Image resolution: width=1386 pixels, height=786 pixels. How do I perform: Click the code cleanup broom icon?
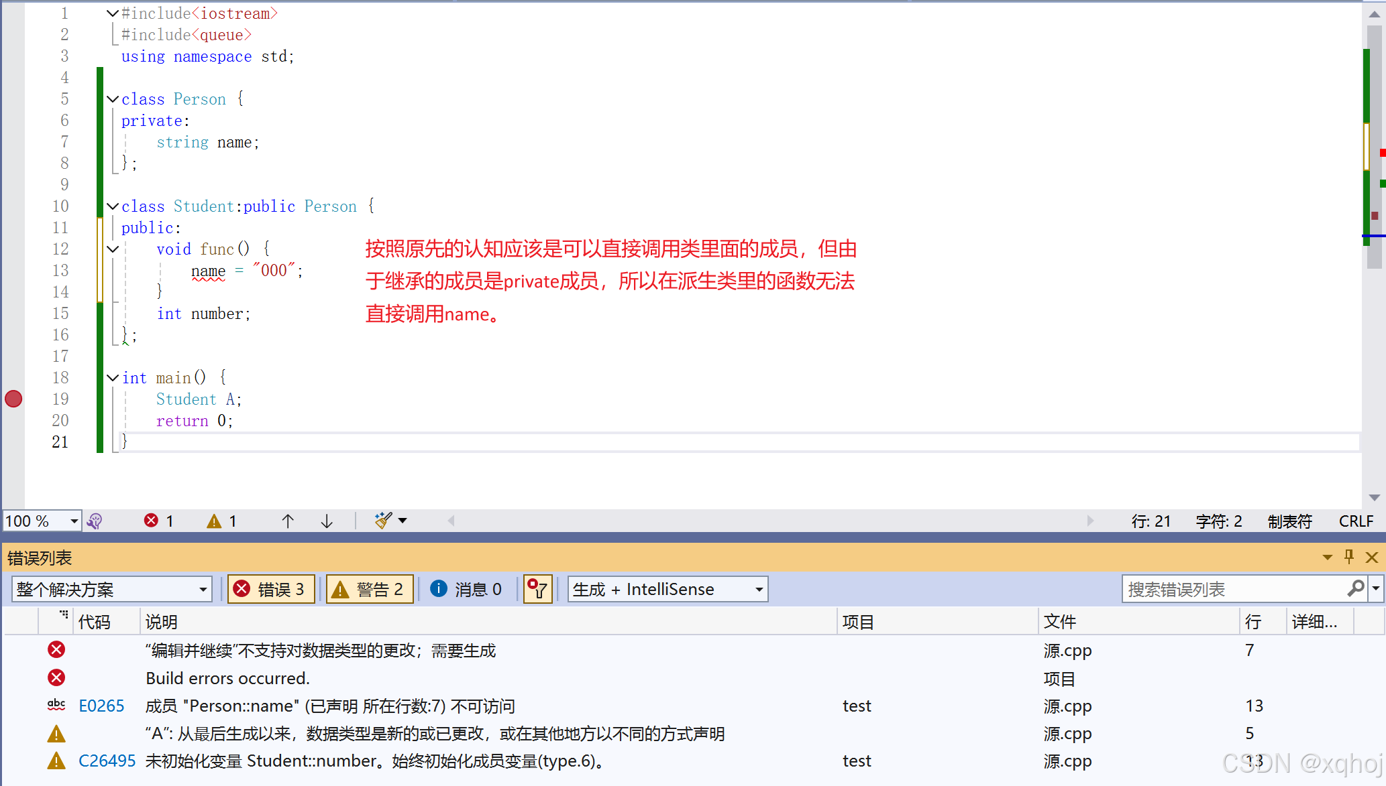(x=383, y=521)
